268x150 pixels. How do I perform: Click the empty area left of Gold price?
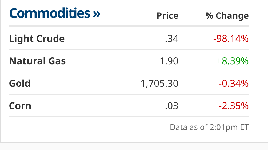(85, 84)
